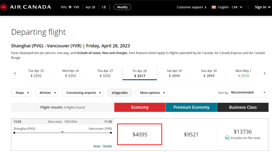Viewport: 272px width, 152px height.
Task: Open the Stops filter dropdown
Action: coord(21,93)
